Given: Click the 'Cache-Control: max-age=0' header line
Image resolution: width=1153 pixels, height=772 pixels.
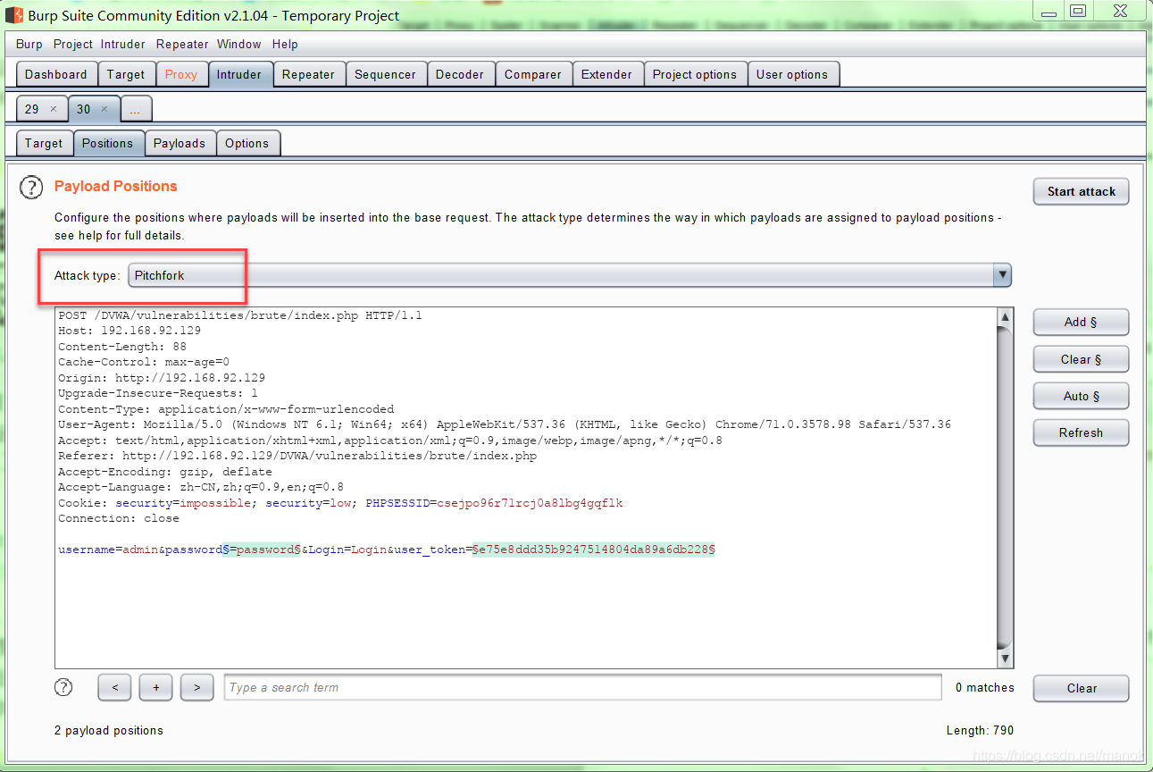Looking at the screenshot, I should (144, 362).
